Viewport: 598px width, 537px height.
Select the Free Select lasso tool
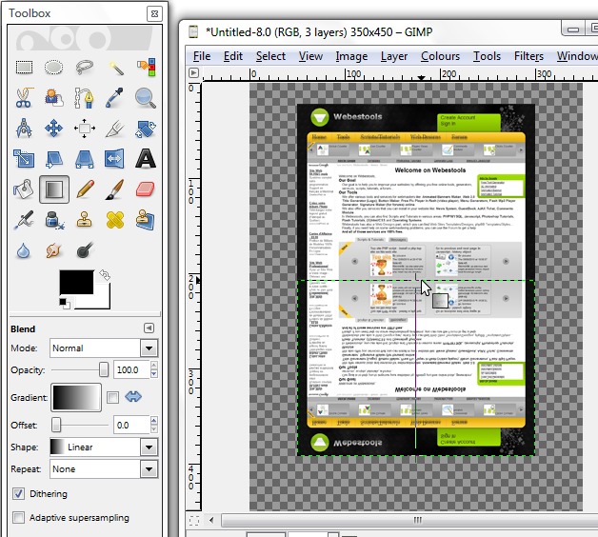85,67
